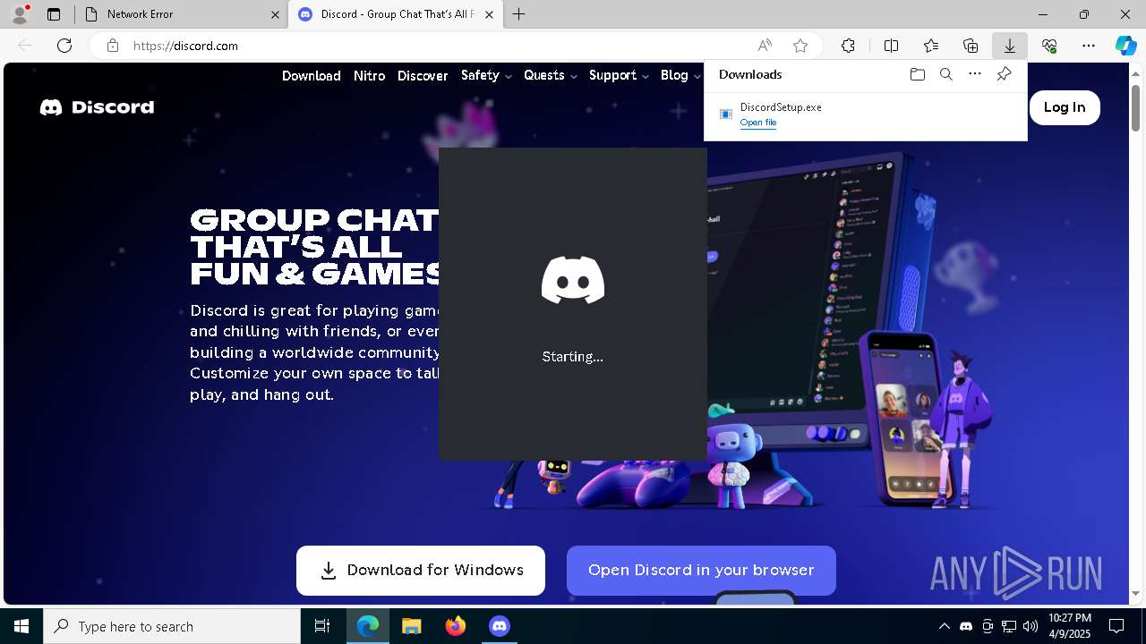Click Edge icon on taskbar
Screen dimensions: 1146x644
[x=368, y=626]
